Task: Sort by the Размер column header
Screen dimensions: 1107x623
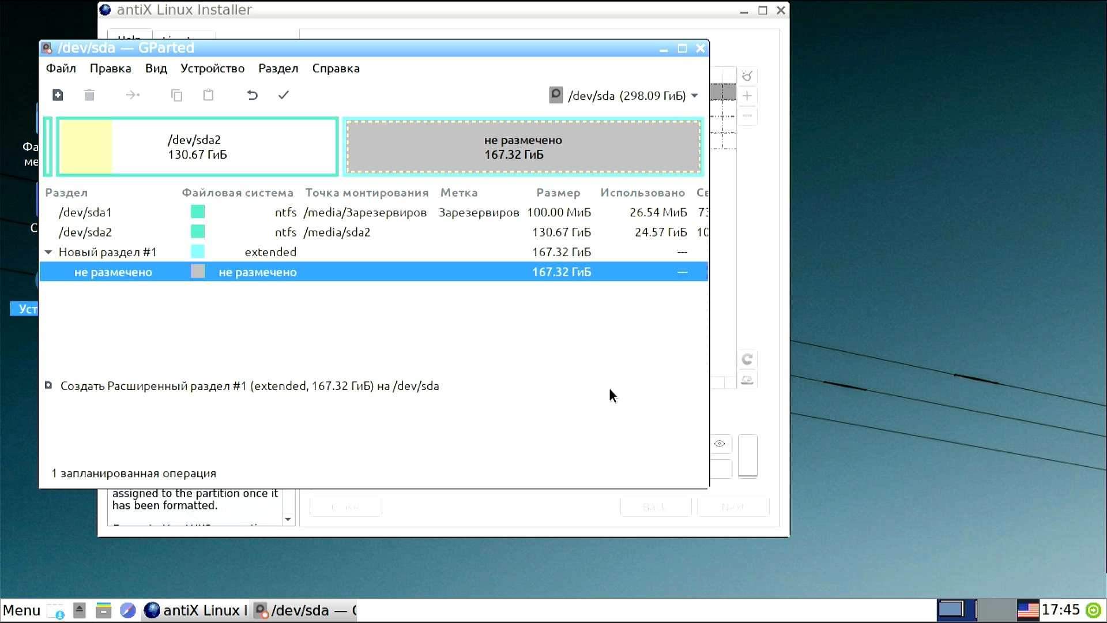Action: pyautogui.click(x=558, y=193)
